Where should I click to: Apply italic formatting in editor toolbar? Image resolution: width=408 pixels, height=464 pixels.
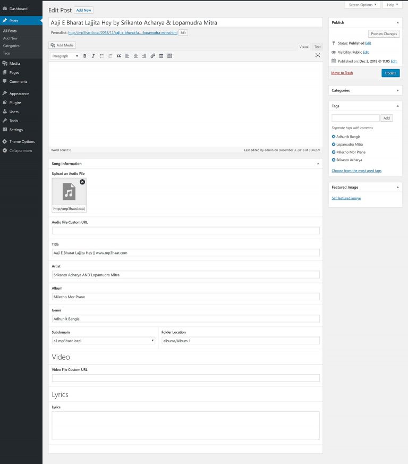pos(93,56)
